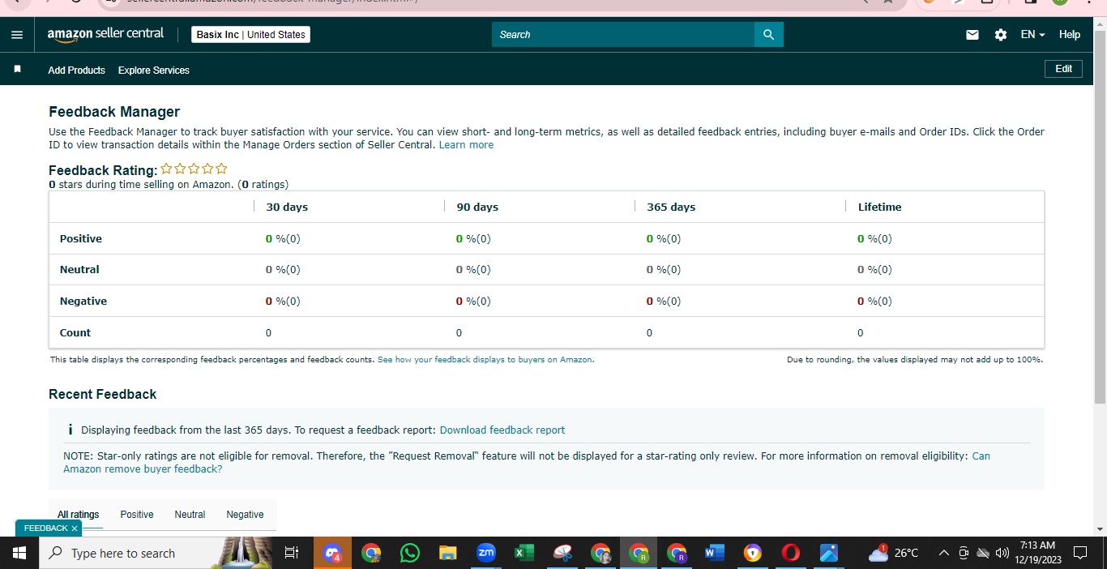
Task: Click into the Seller Central search field
Action: 623,35
